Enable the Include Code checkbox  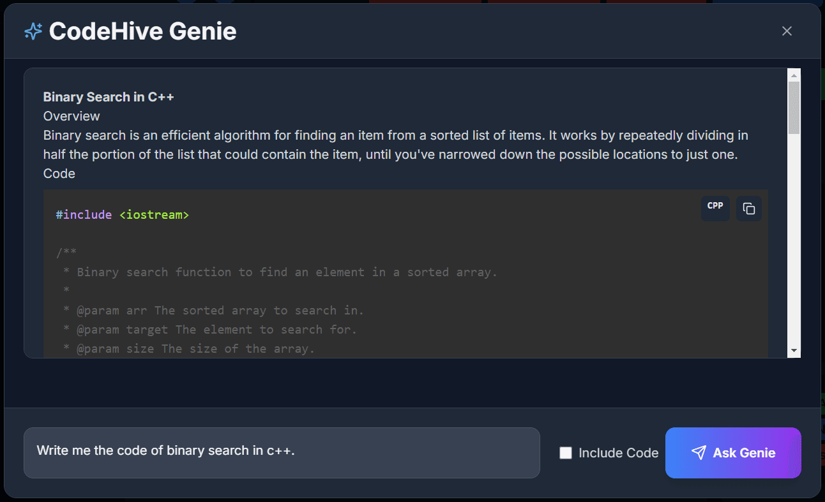point(566,453)
